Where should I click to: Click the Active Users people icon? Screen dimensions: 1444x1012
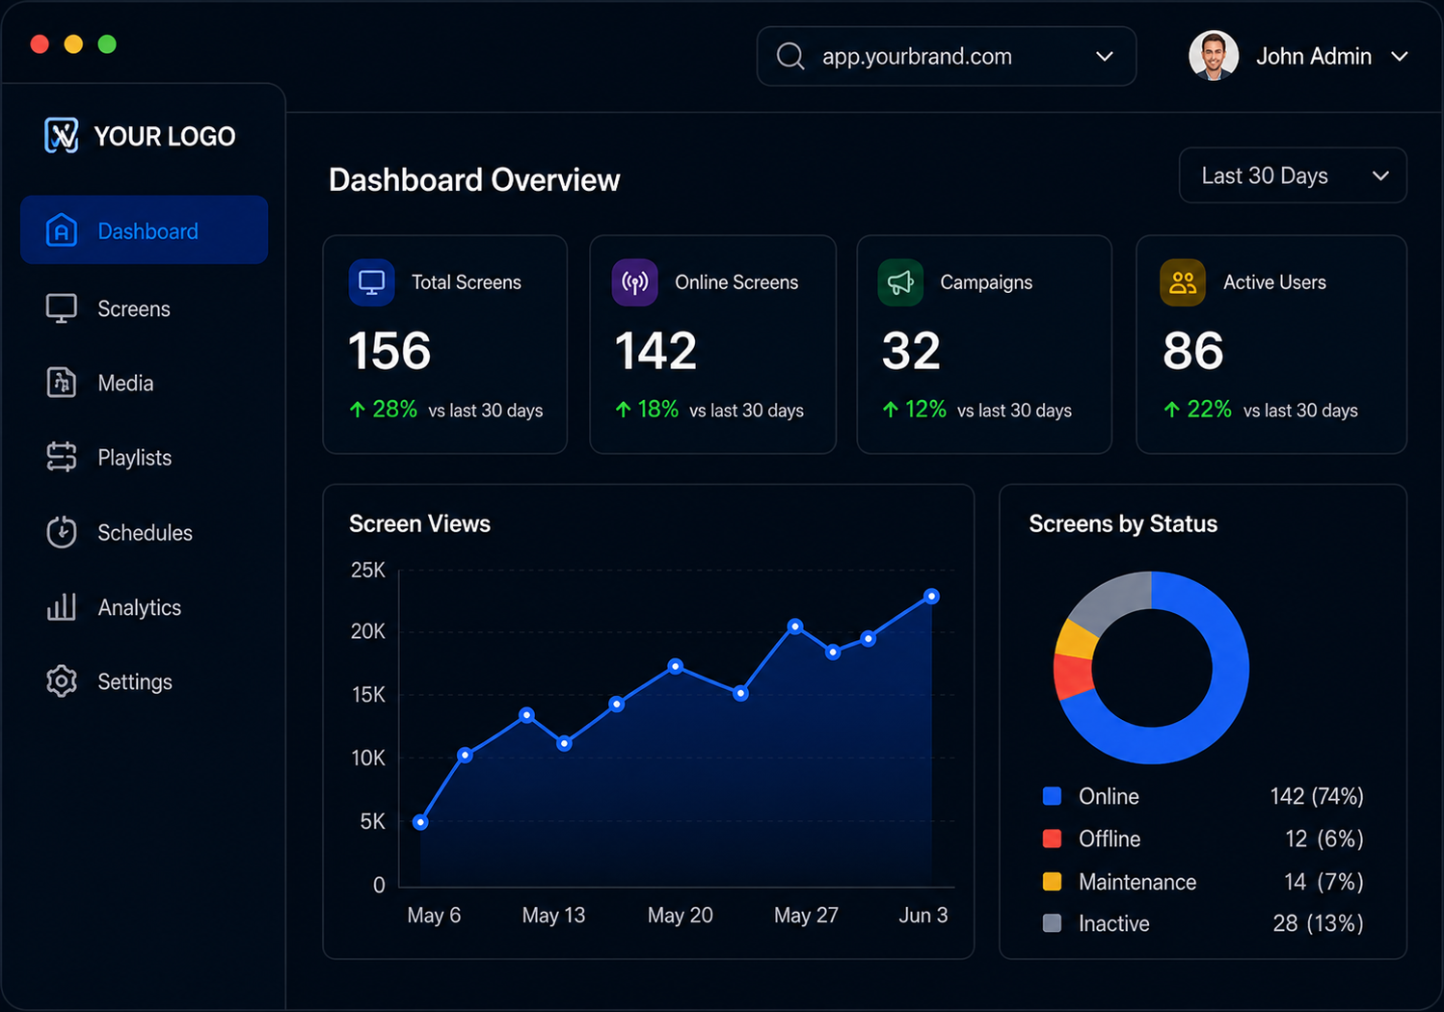point(1183,282)
